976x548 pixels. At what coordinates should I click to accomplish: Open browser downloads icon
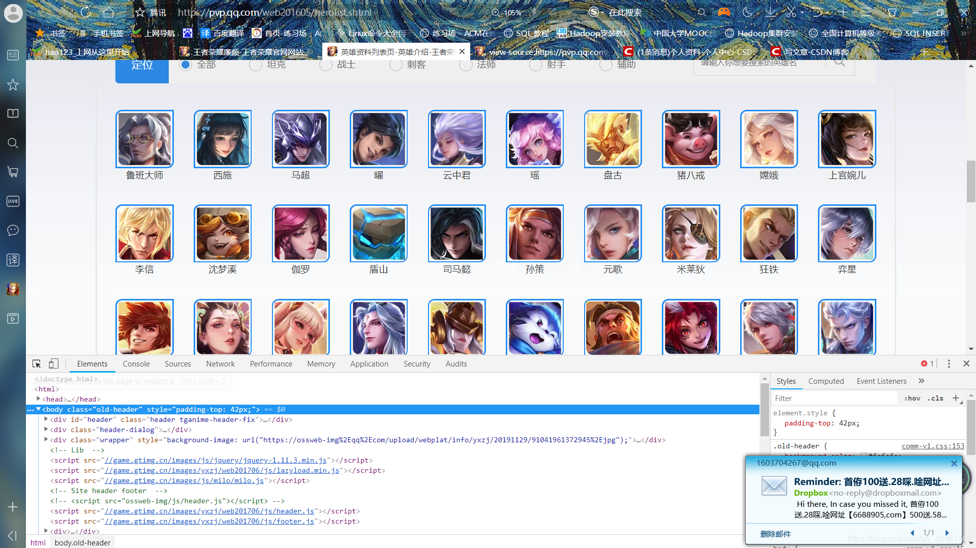[771, 12]
